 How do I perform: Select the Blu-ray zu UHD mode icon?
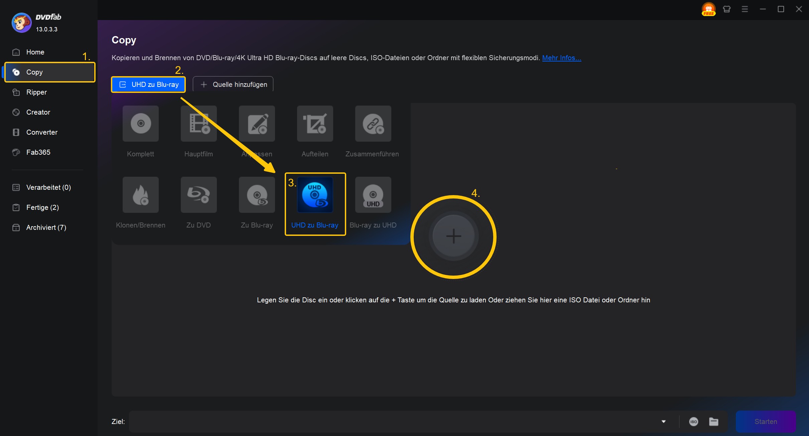(x=373, y=195)
